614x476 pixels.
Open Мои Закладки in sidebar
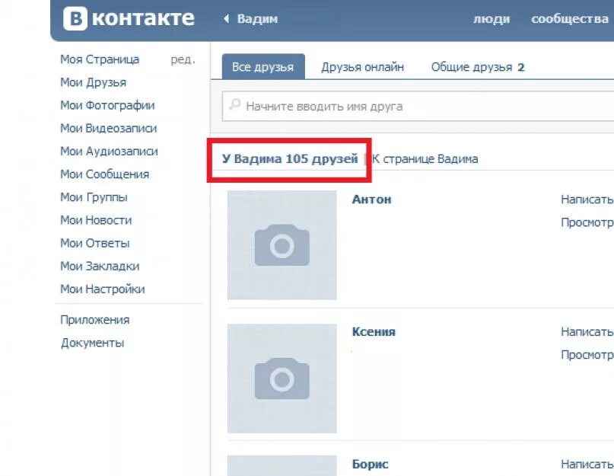click(100, 266)
